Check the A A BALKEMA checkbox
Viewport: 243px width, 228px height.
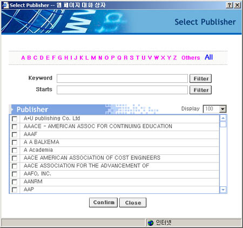(x=15, y=142)
